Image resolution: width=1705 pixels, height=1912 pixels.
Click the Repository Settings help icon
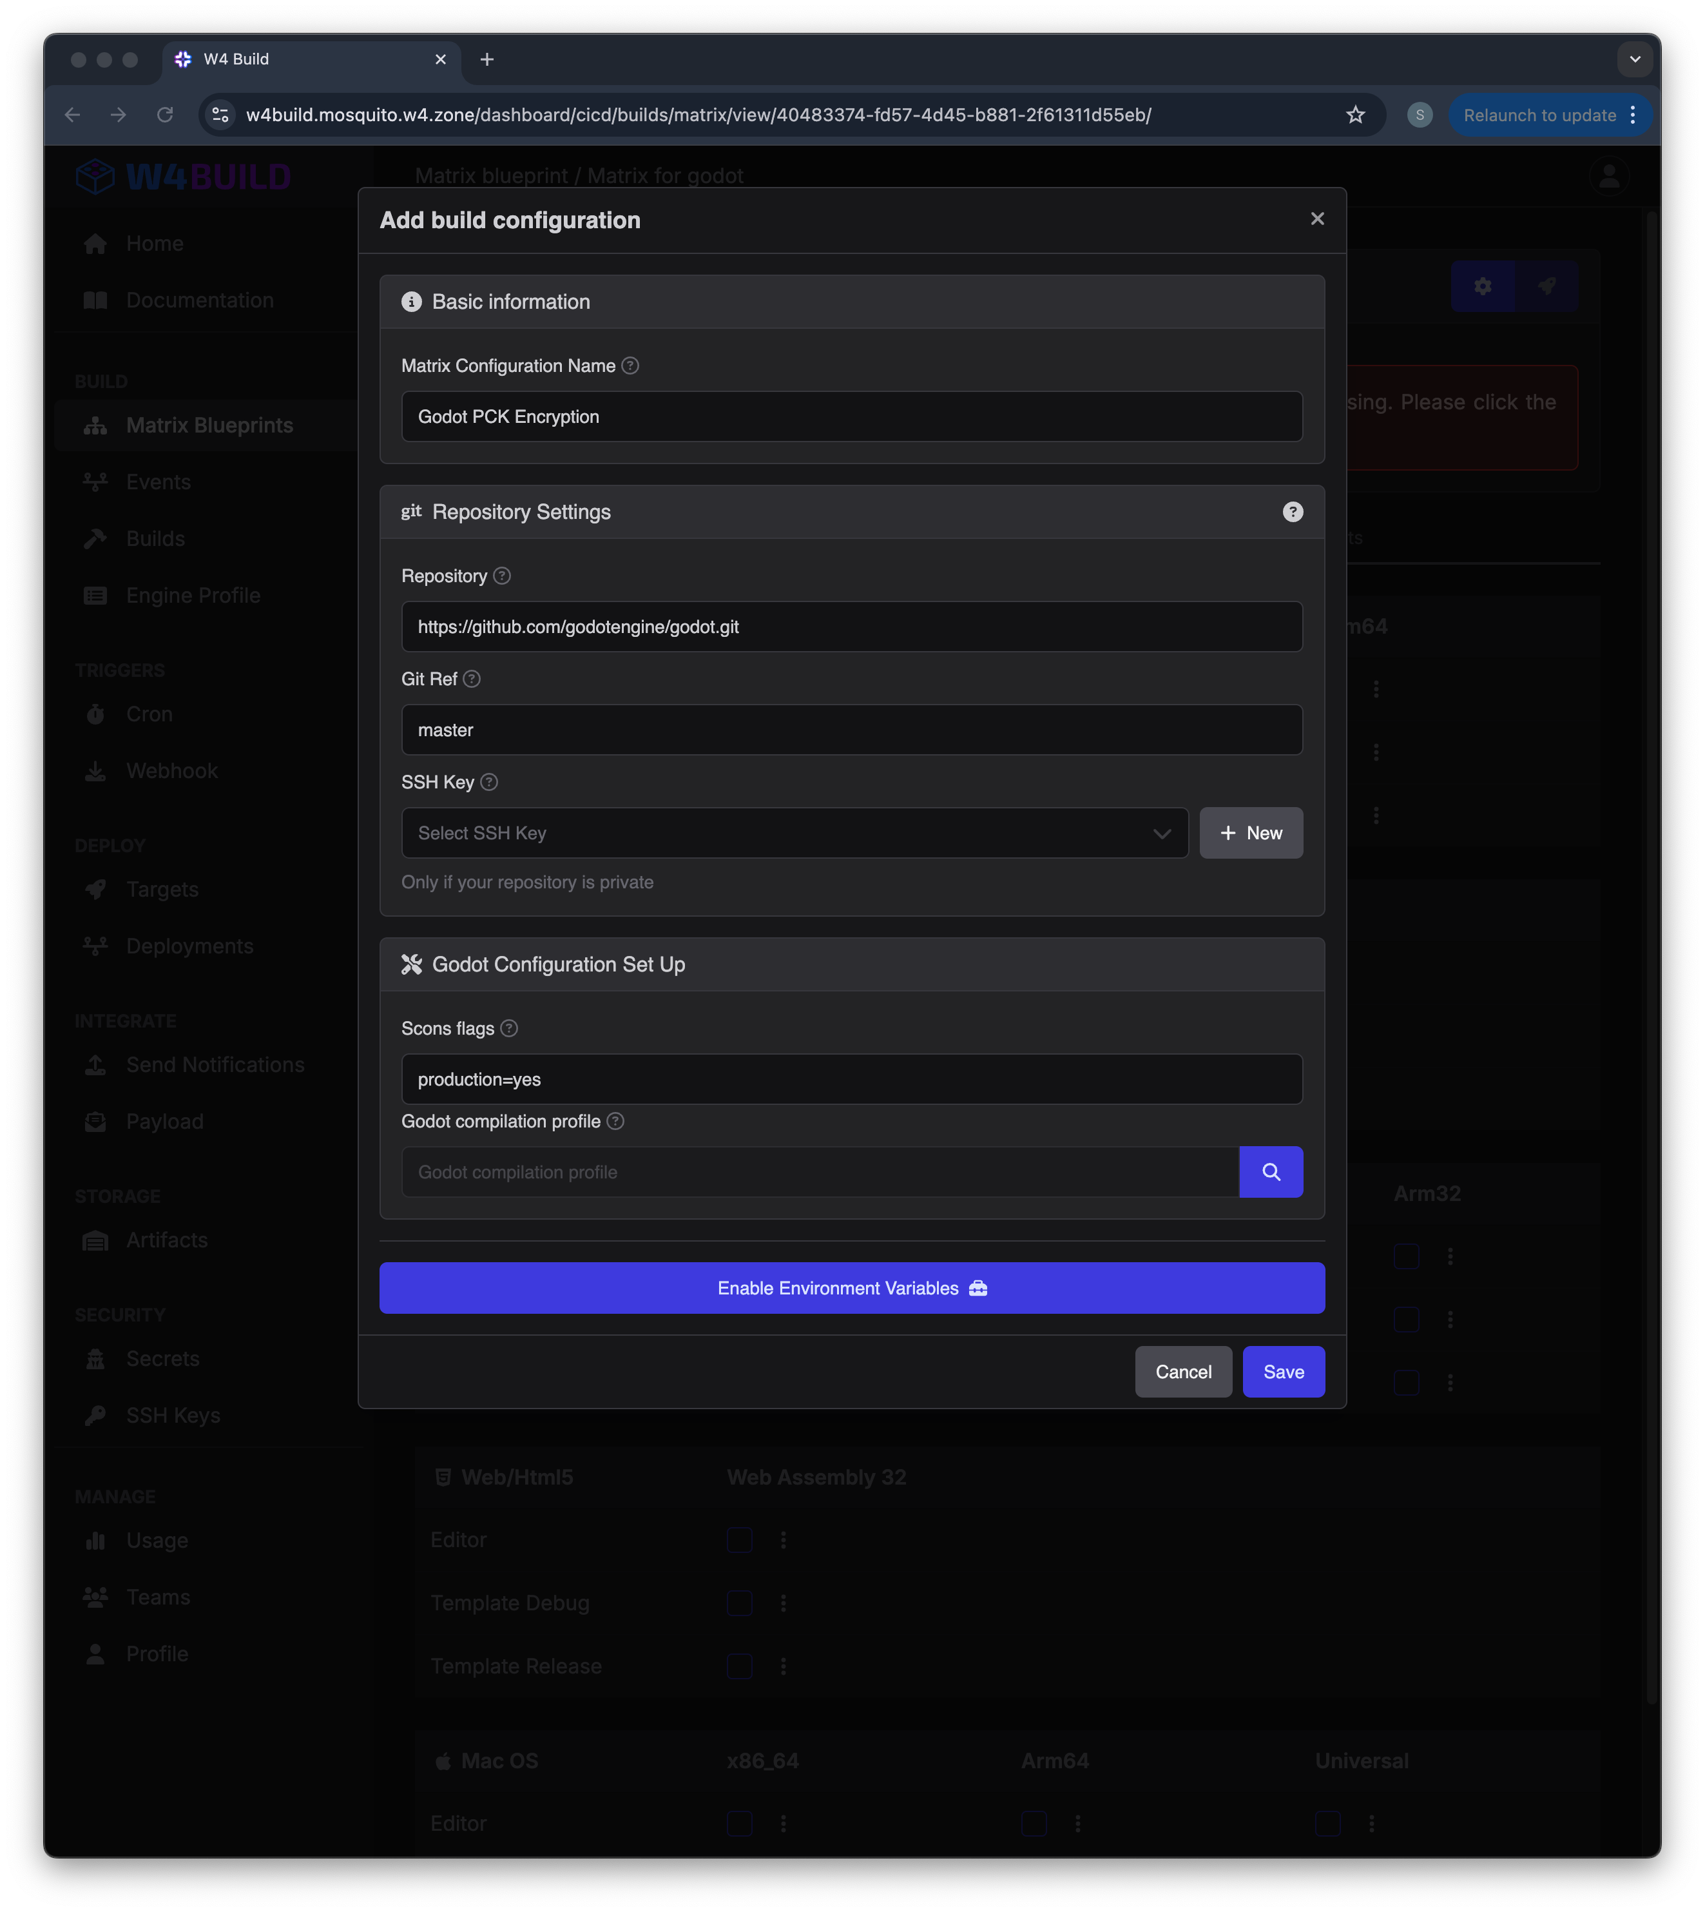point(1293,512)
